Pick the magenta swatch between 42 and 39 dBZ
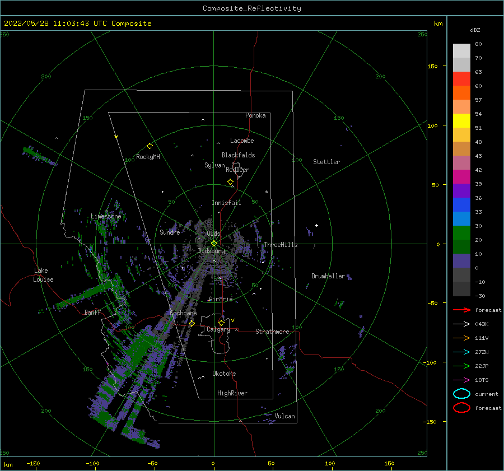This screenshot has width=504, height=471. pos(461,177)
